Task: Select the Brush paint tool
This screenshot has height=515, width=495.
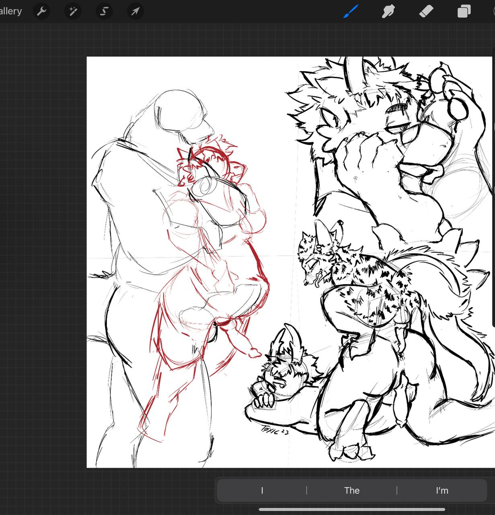Action: (351, 11)
